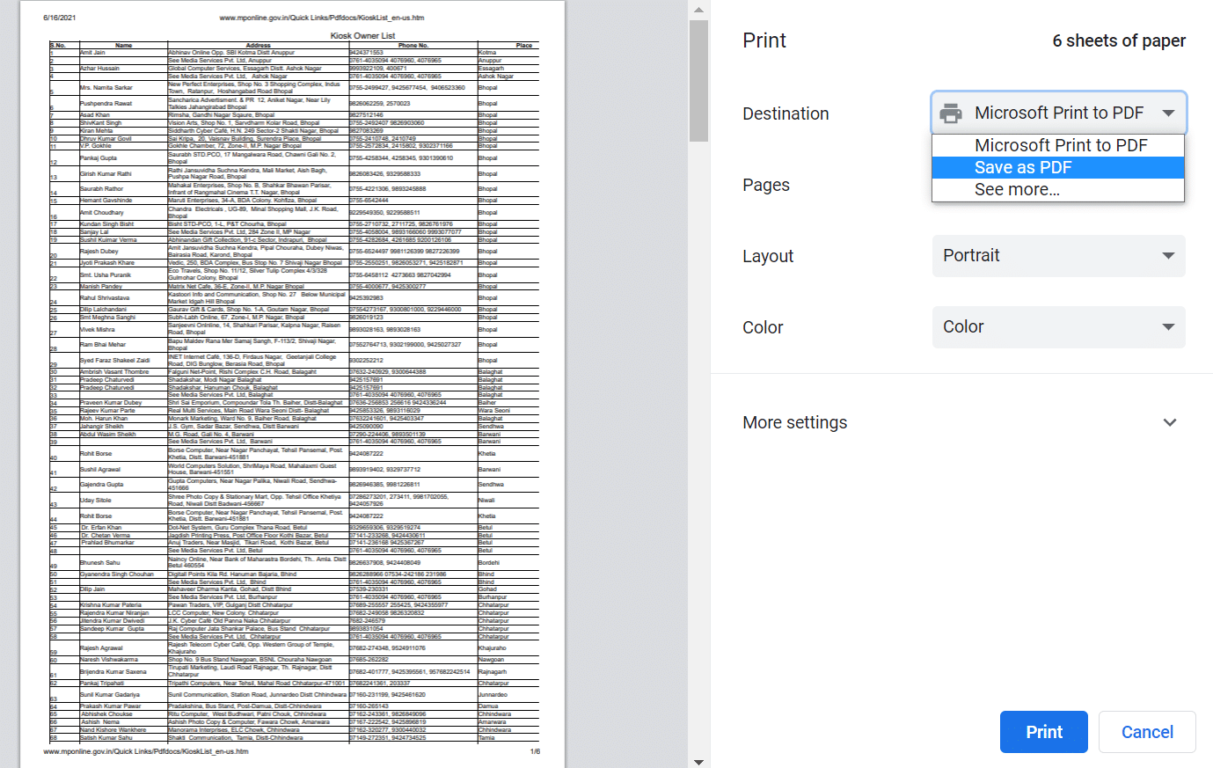Click the preview scrollbar up arrow

point(698,9)
